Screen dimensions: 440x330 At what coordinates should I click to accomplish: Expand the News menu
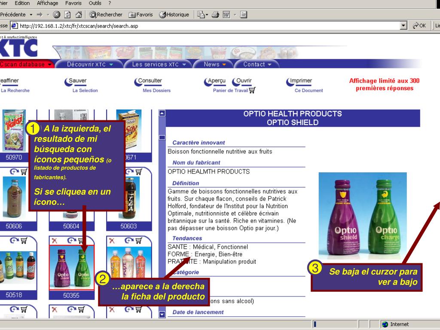click(x=214, y=64)
